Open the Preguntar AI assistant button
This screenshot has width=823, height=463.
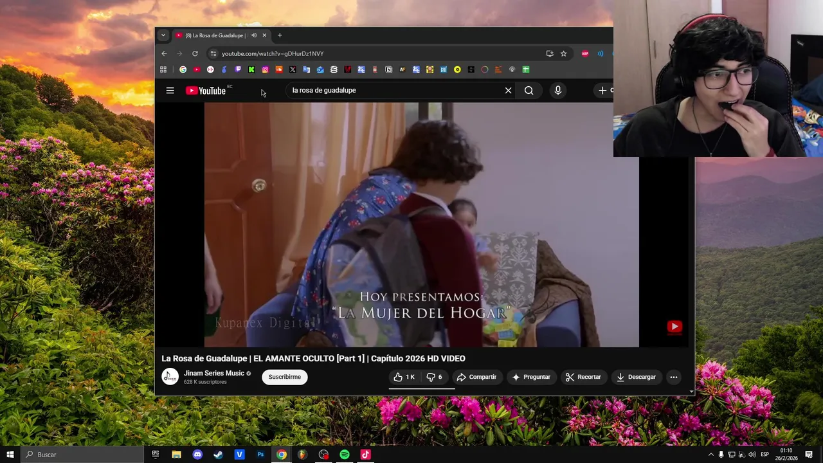coord(531,377)
